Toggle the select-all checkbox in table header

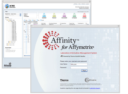[26, 23]
